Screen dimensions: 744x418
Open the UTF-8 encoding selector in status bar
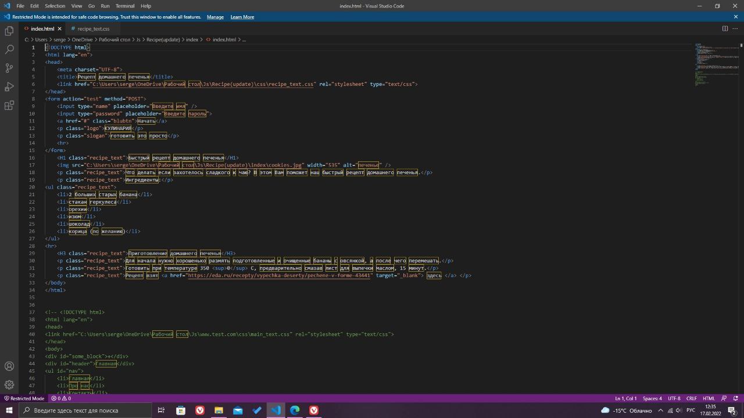pyautogui.click(x=674, y=398)
